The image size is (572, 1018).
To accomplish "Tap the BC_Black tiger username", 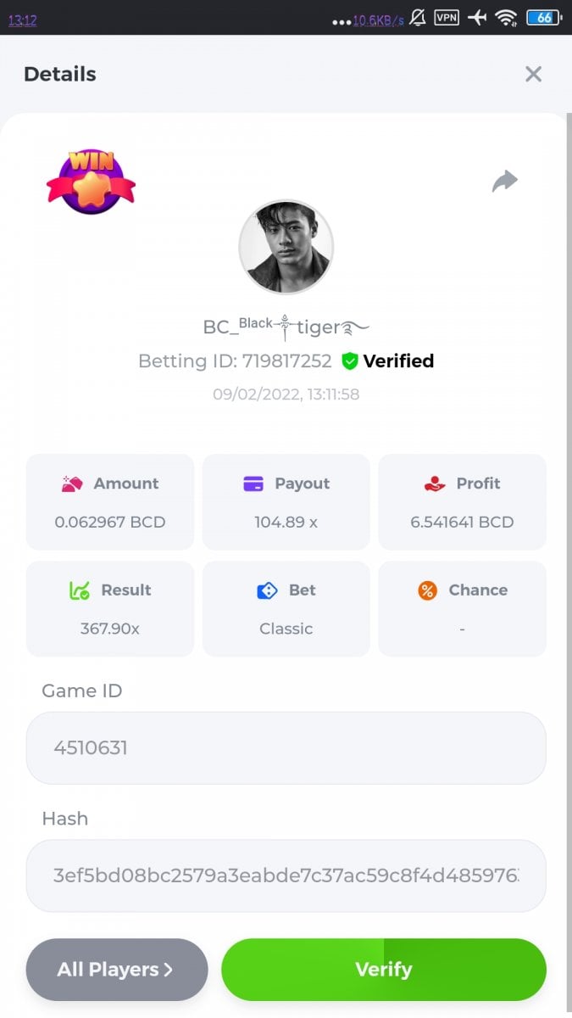I will pos(286,327).
